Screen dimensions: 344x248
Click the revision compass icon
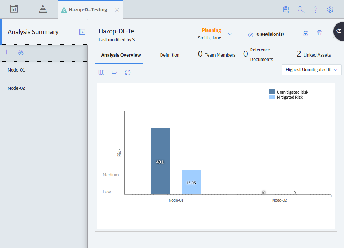251,34
